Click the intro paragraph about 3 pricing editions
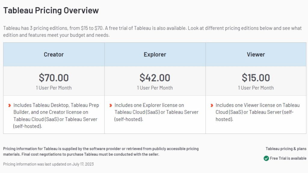The width and height of the screenshot is (308, 173). point(152,32)
